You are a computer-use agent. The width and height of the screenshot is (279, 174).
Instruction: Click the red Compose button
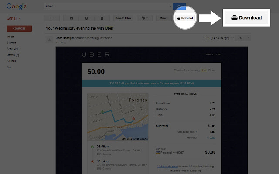click(x=19, y=28)
